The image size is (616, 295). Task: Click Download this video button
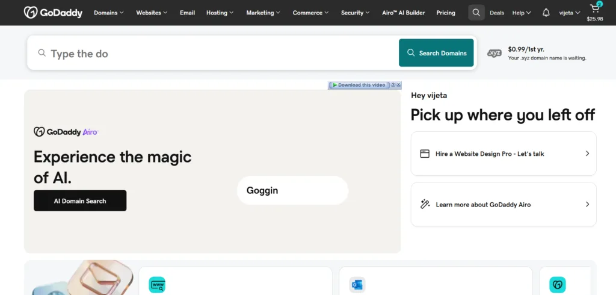click(x=360, y=85)
